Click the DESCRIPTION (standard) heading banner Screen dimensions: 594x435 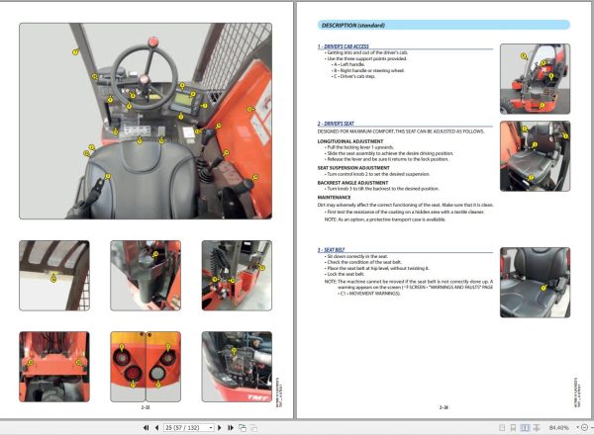(x=444, y=26)
